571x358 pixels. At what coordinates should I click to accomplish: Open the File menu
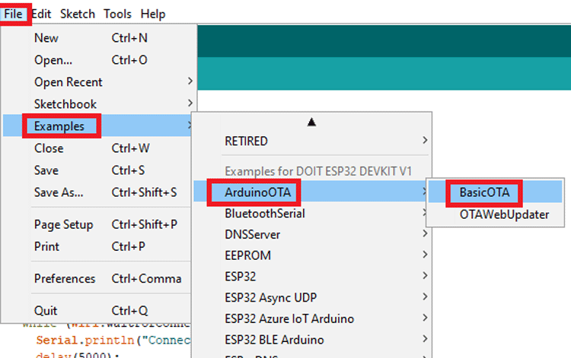pyautogui.click(x=14, y=14)
